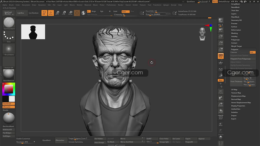Toggle the Qxyz rotation mode button
The width and height of the screenshot is (260, 146).
[220, 80]
